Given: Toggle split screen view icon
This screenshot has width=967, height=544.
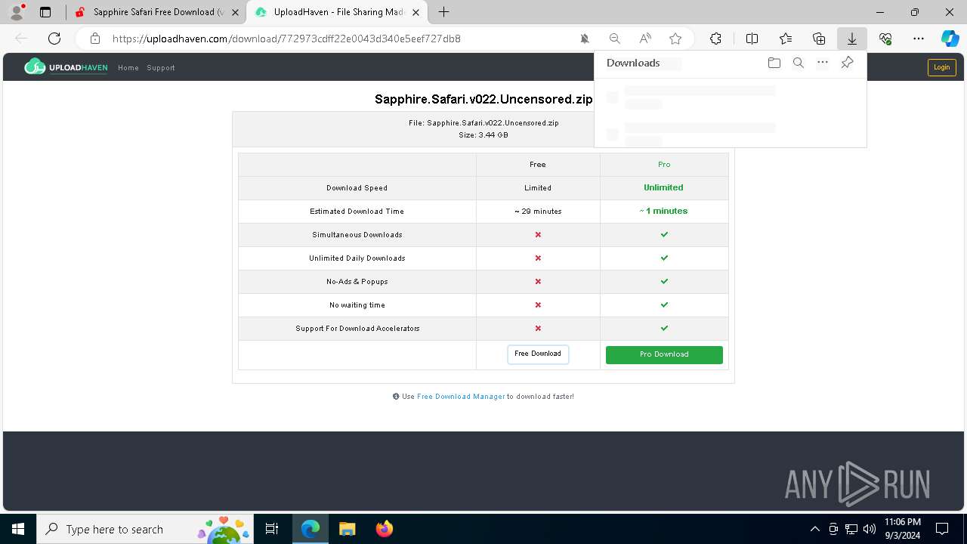Looking at the screenshot, I should [752, 39].
